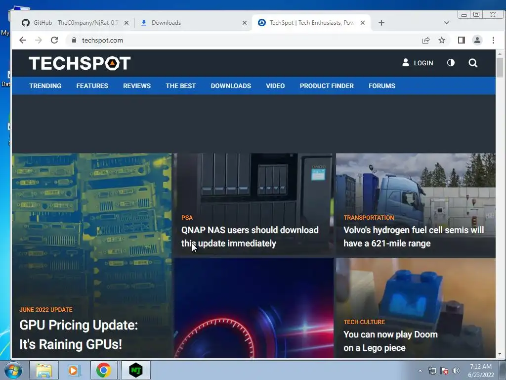View site info via the lock icon
The width and height of the screenshot is (506, 380).
74,40
